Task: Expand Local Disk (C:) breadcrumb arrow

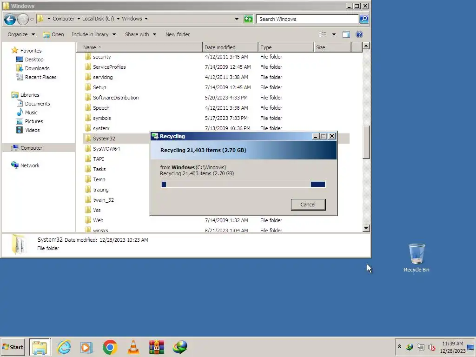Action: coord(118,19)
